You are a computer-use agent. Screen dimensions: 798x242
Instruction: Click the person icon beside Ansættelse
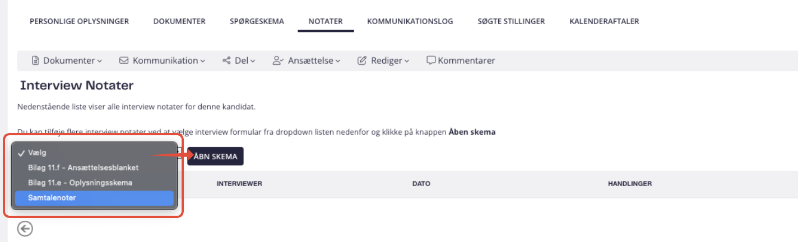279,60
